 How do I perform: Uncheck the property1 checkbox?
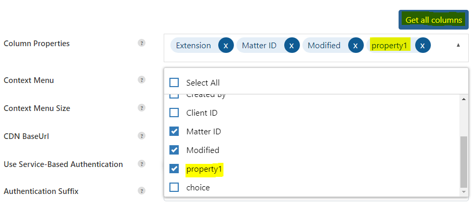[174, 169]
